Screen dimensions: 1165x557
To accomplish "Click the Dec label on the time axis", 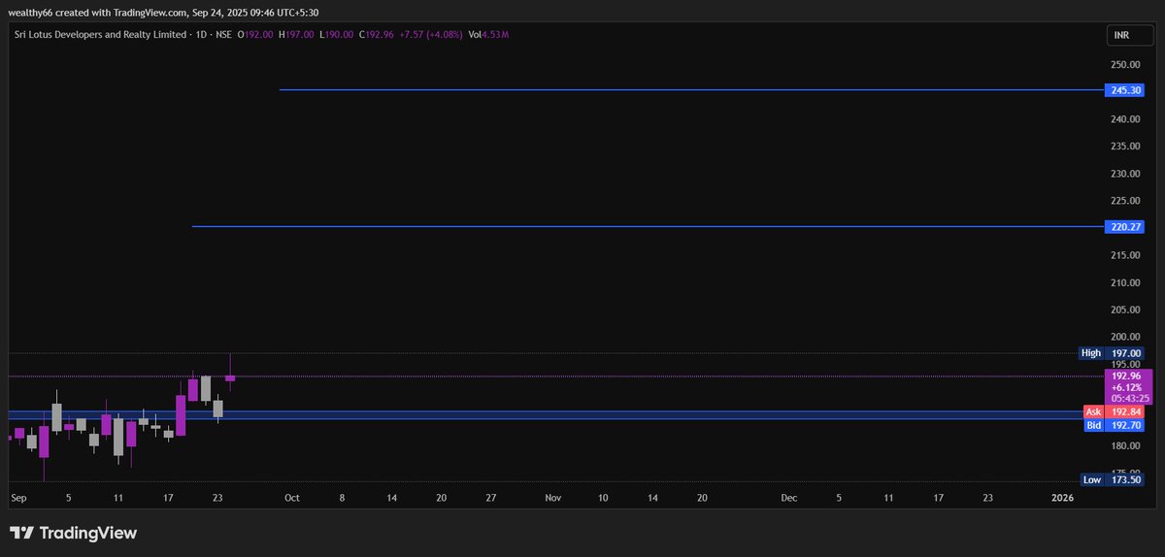I will (789, 498).
